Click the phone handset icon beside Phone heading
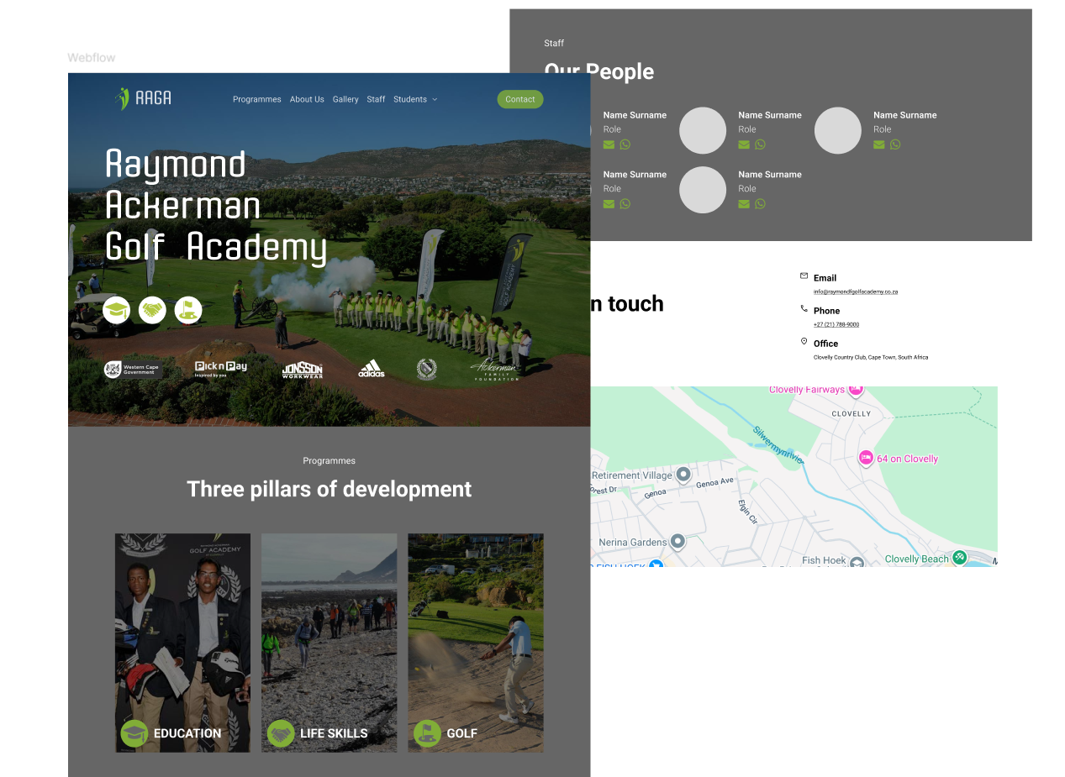The height and width of the screenshot is (777, 1065). [x=804, y=308]
